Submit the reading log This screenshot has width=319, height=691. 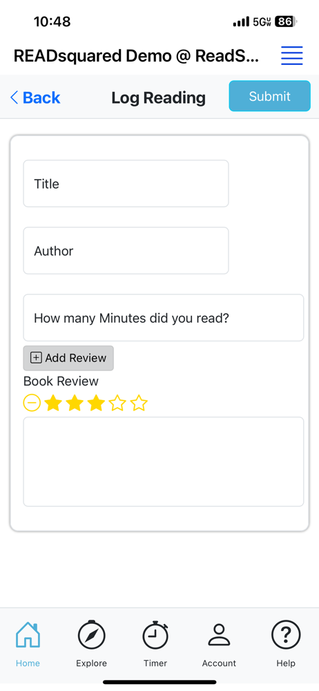pyautogui.click(x=270, y=96)
